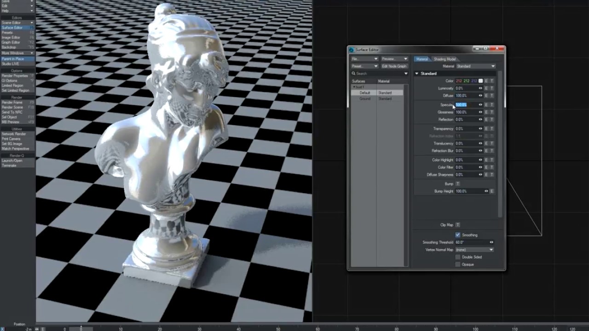589x331 pixels.
Task: Toggle the Smoothing checkbox
Action: (x=458, y=235)
